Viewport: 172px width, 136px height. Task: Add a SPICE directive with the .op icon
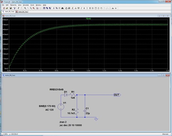click(x=116, y=8)
